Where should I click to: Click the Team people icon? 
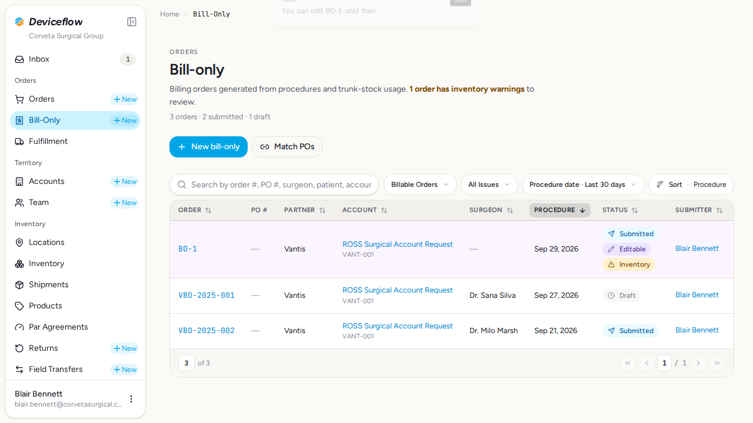[19, 203]
